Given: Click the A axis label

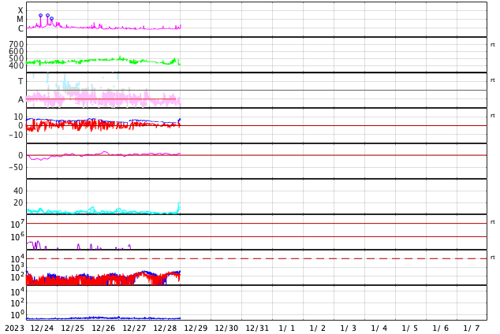Looking at the screenshot, I should coord(21,100).
